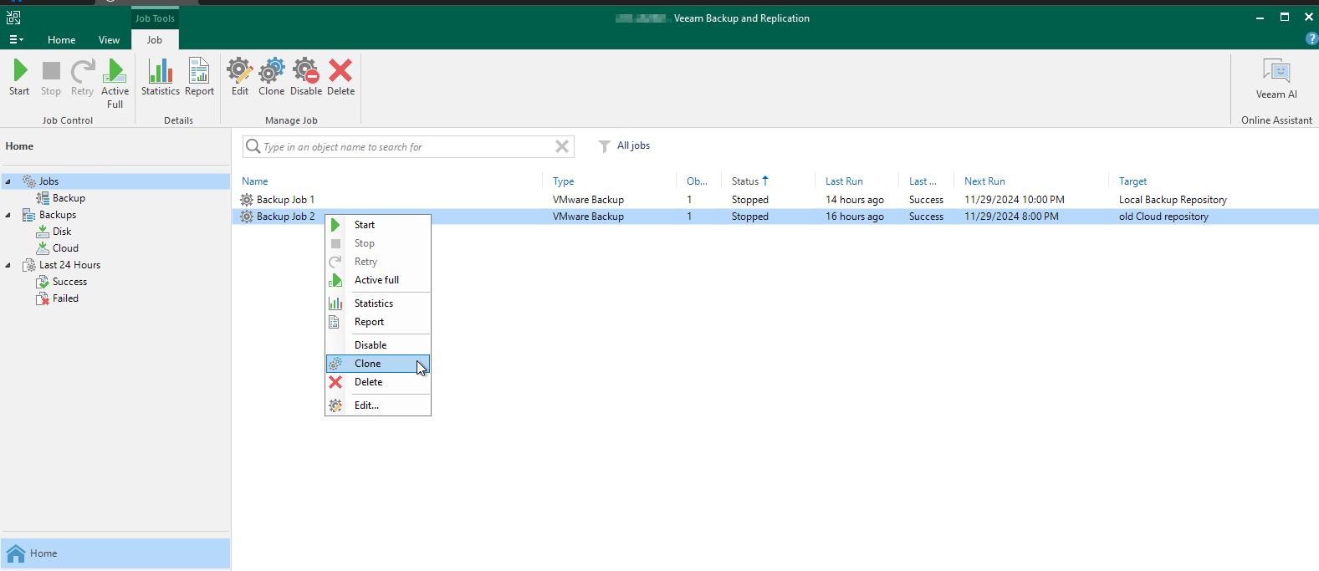The height and width of the screenshot is (571, 1319).
Task: Click the 14 hours ago cell
Action: (855, 200)
